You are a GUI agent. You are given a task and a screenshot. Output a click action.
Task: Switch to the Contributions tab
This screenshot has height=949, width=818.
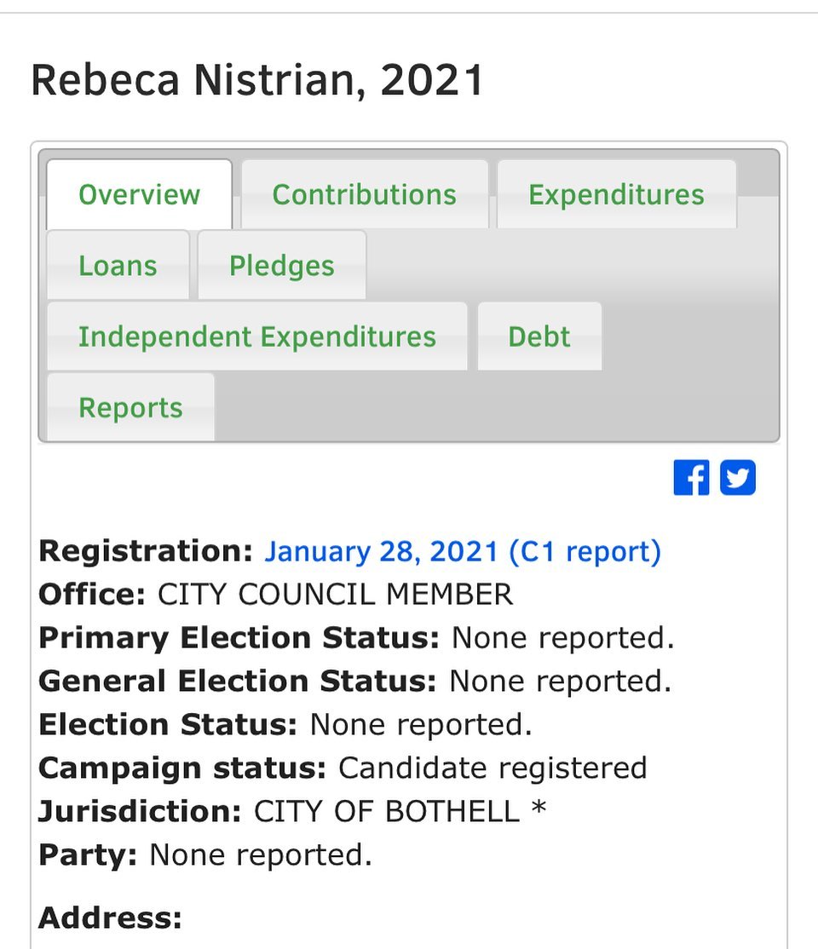364,194
